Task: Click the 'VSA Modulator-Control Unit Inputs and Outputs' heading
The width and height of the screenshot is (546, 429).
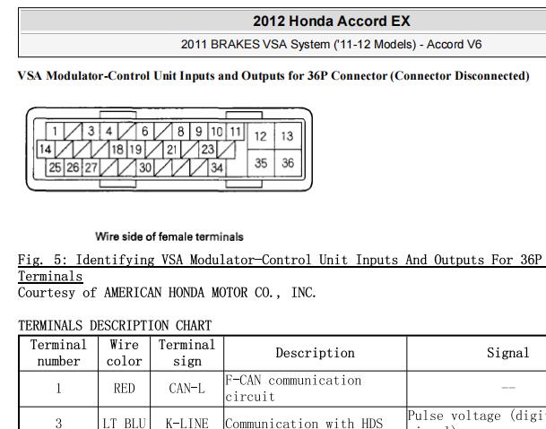Action: coord(273,76)
